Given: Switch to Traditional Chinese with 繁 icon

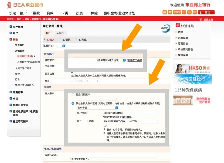Looking at the screenshot, I should coord(170,12).
